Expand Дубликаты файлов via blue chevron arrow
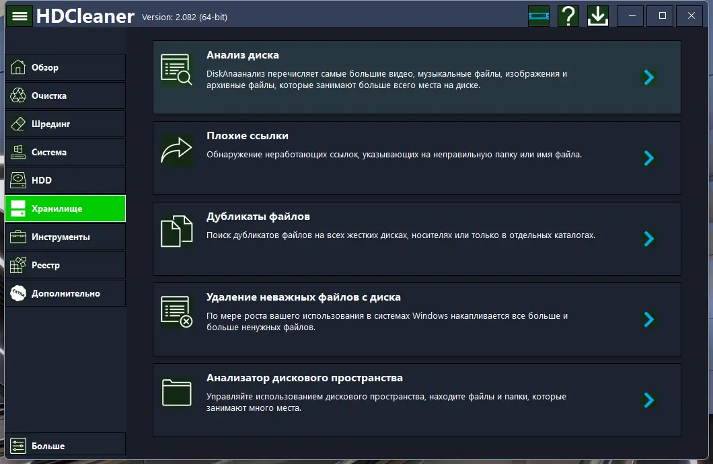The image size is (713, 464). [x=649, y=239]
